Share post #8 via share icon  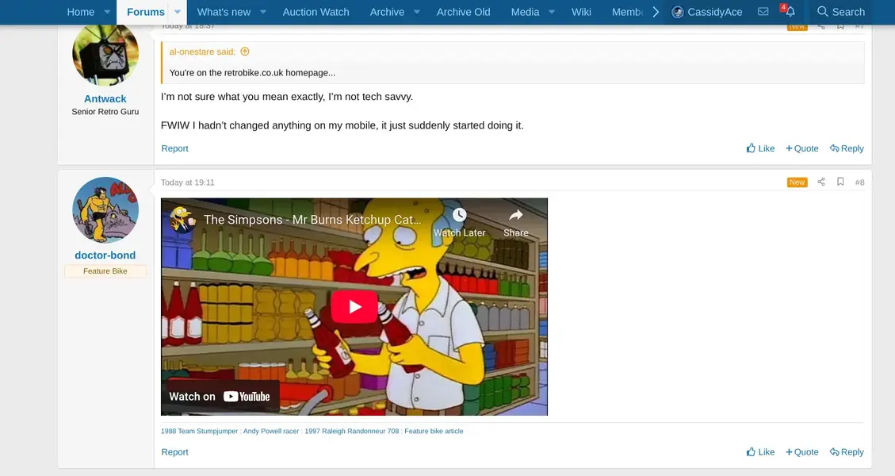click(x=820, y=182)
